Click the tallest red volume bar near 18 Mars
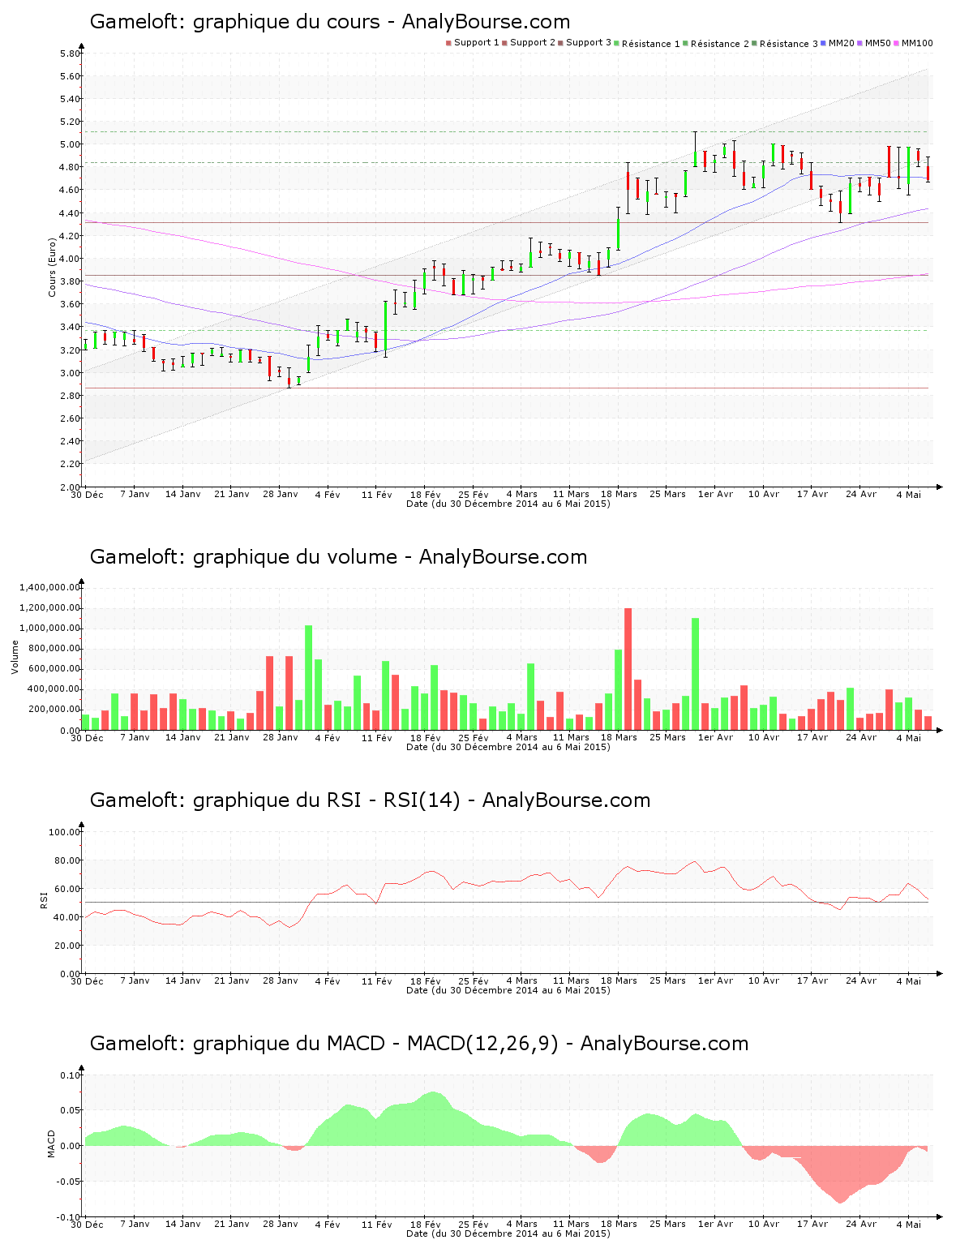This screenshot has height=1257, width=973. (628, 669)
